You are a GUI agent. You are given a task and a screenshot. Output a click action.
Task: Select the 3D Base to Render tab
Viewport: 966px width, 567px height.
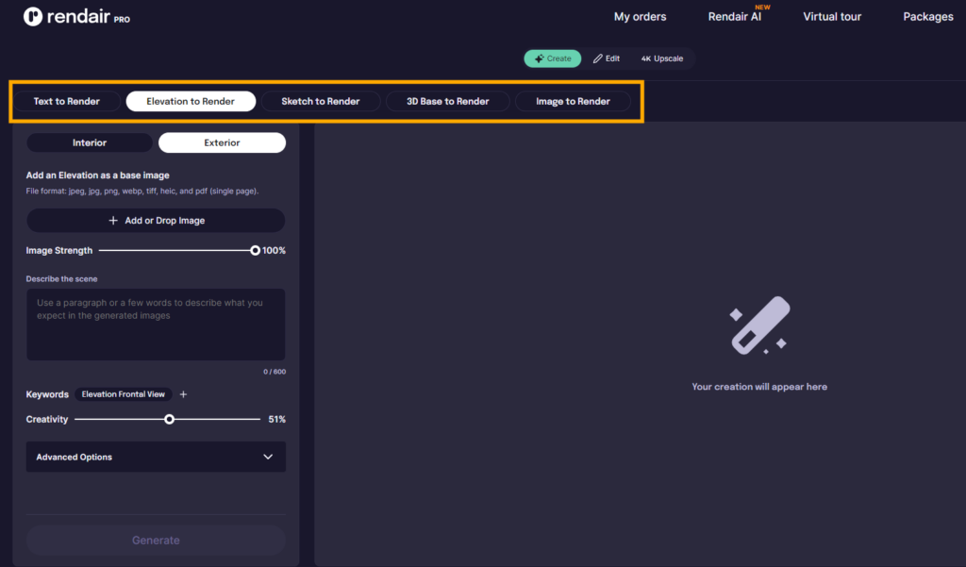coord(448,101)
